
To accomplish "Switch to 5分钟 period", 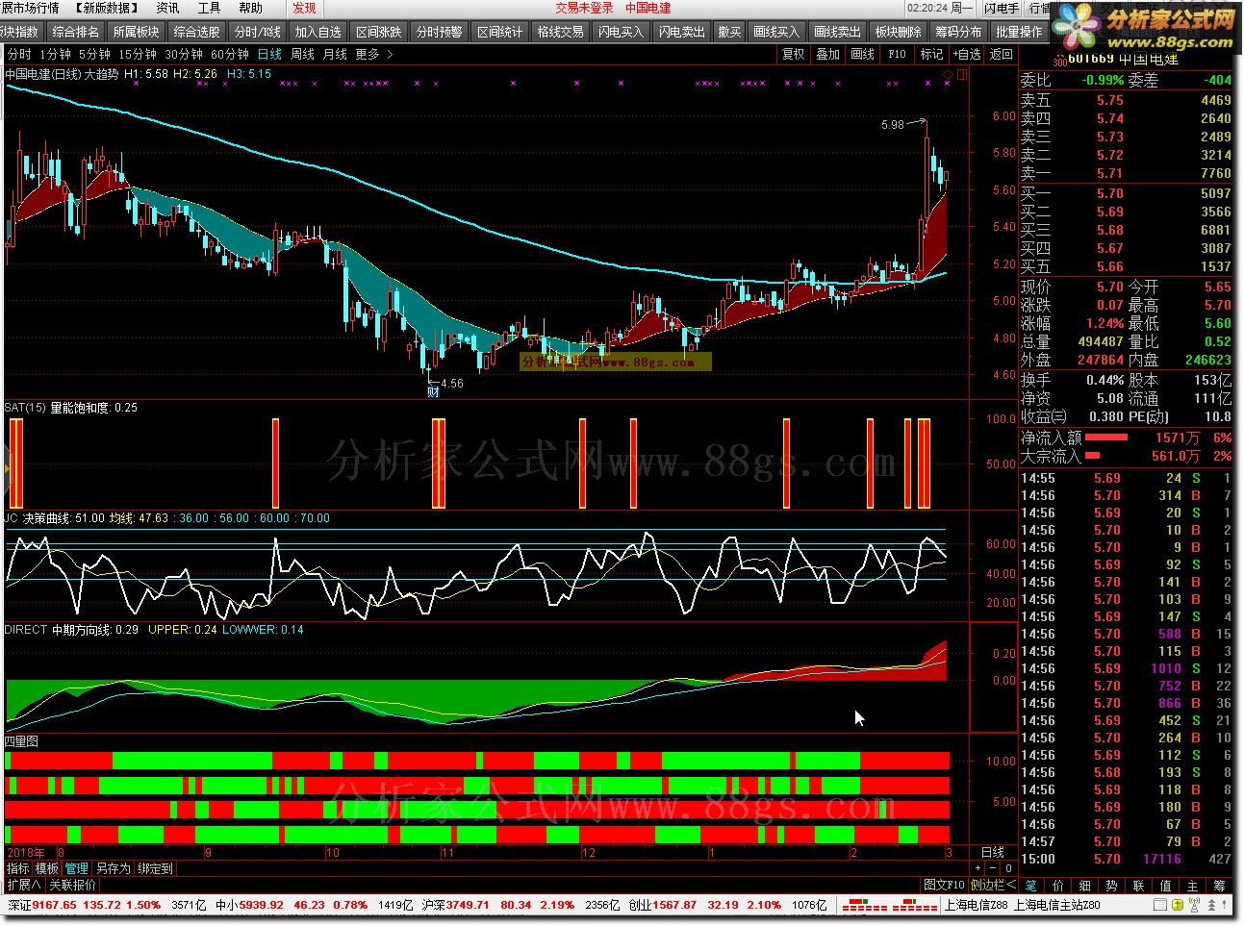I will [x=94, y=54].
